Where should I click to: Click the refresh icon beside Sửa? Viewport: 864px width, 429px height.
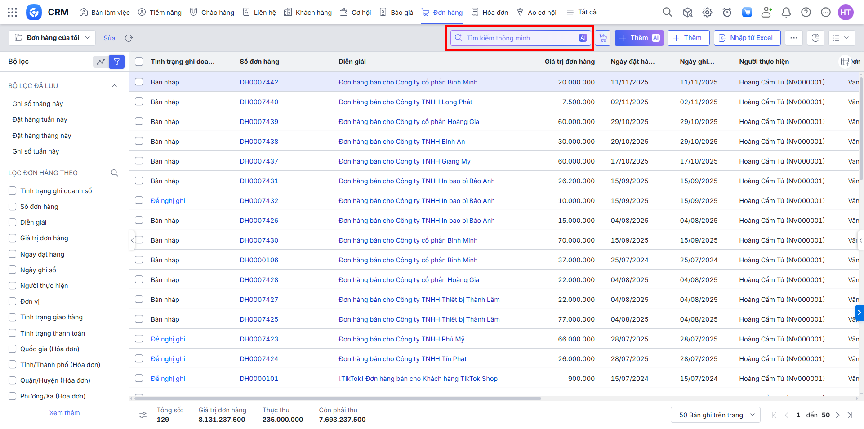(x=129, y=38)
